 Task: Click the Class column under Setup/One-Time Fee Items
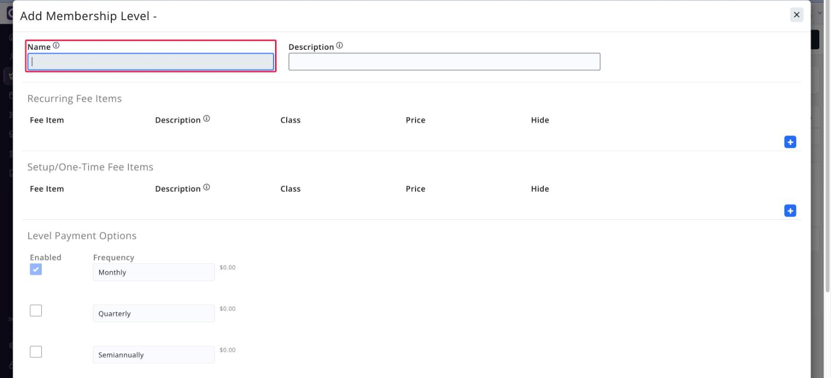coord(290,189)
